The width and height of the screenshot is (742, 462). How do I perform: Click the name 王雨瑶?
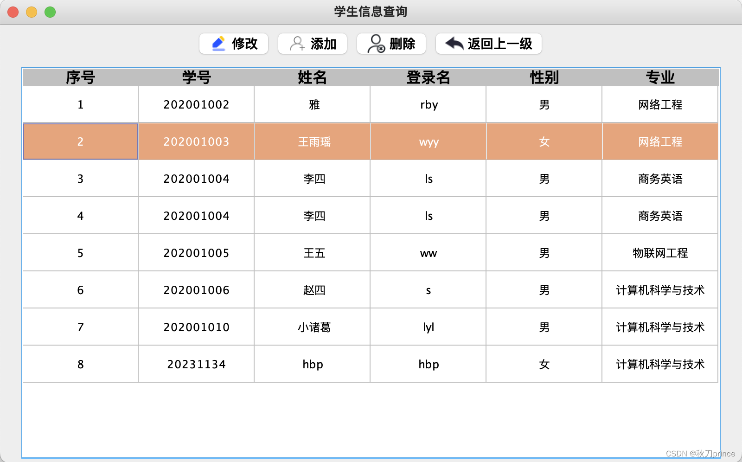[314, 141]
